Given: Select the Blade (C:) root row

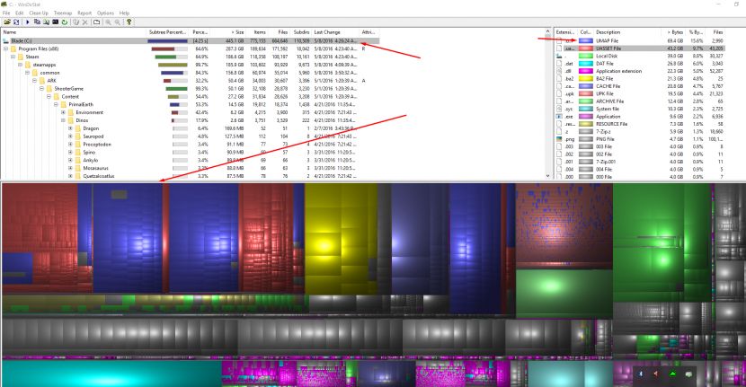Looking at the screenshot, I should [191, 41].
